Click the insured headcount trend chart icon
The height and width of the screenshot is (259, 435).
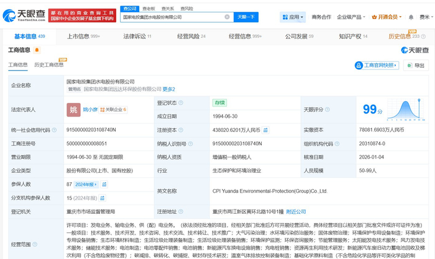pyautogui.click(x=106, y=184)
